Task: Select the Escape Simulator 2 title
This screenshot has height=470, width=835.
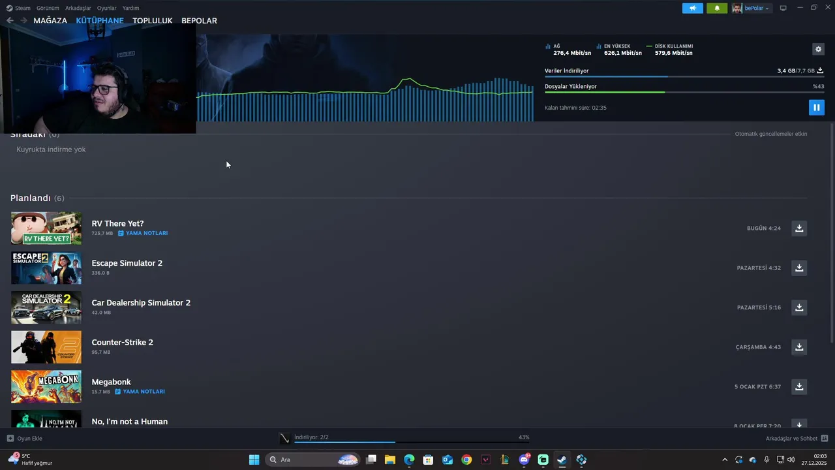Action: point(127,263)
